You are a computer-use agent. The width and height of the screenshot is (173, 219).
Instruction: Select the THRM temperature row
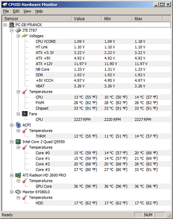pyautogui.click(x=103, y=136)
